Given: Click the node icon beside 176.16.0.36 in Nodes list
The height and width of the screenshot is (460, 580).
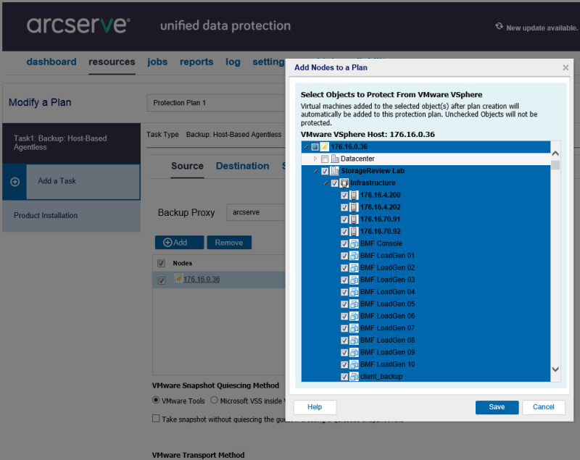Looking at the screenshot, I should coord(178,278).
